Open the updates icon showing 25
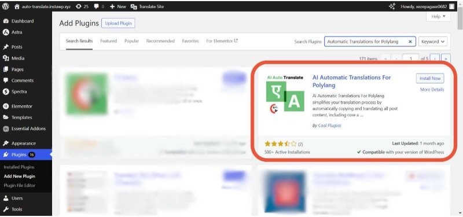The height and width of the screenshot is (217, 463). pyautogui.click(x=82, y=6)
